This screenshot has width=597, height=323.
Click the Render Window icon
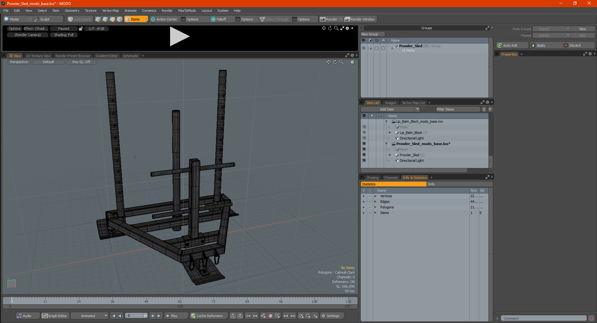pos(360,19)
